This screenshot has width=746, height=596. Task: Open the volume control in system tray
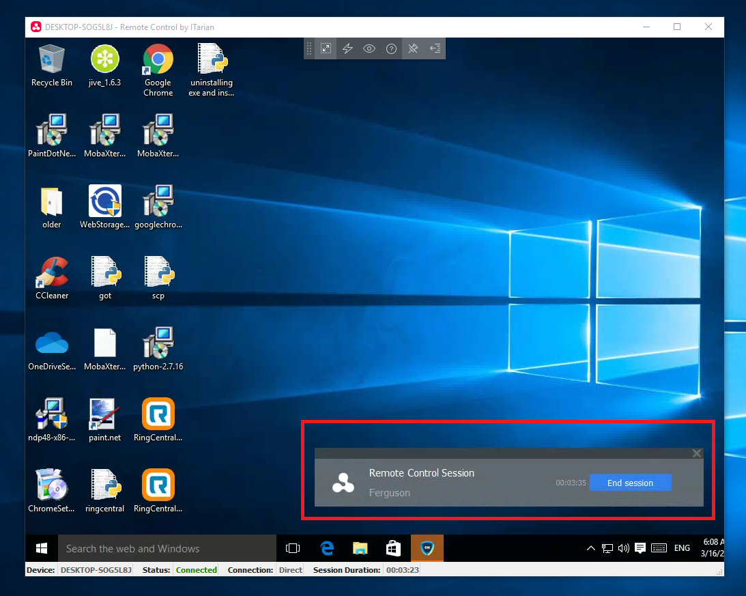(x=623, y=548)
